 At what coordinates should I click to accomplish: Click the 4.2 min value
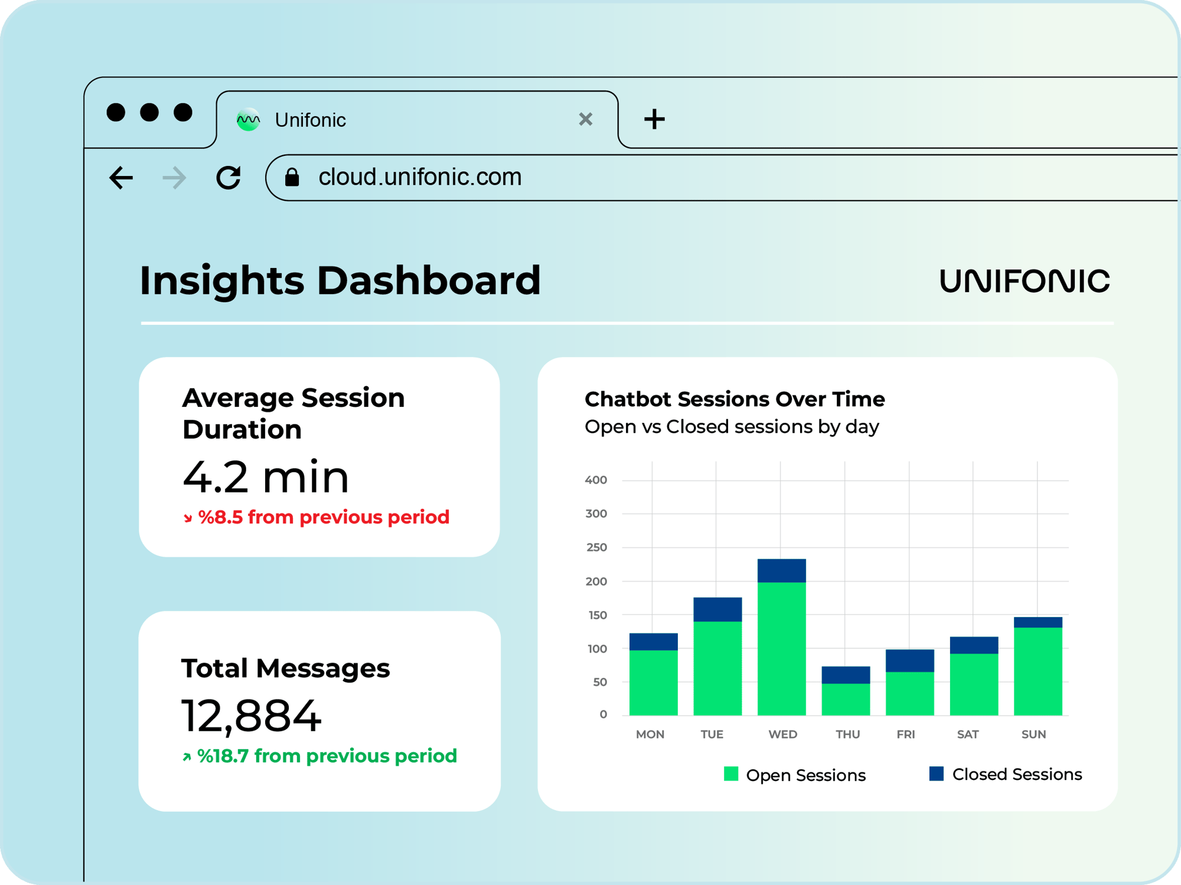click(266, 476)
